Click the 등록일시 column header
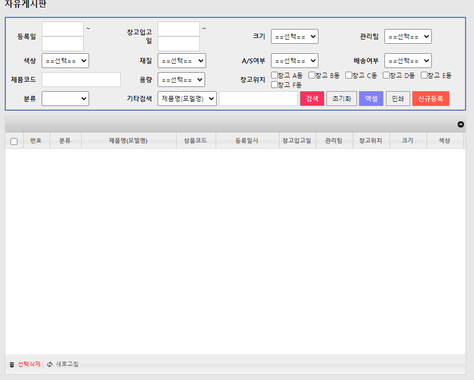 click(247, 141)
